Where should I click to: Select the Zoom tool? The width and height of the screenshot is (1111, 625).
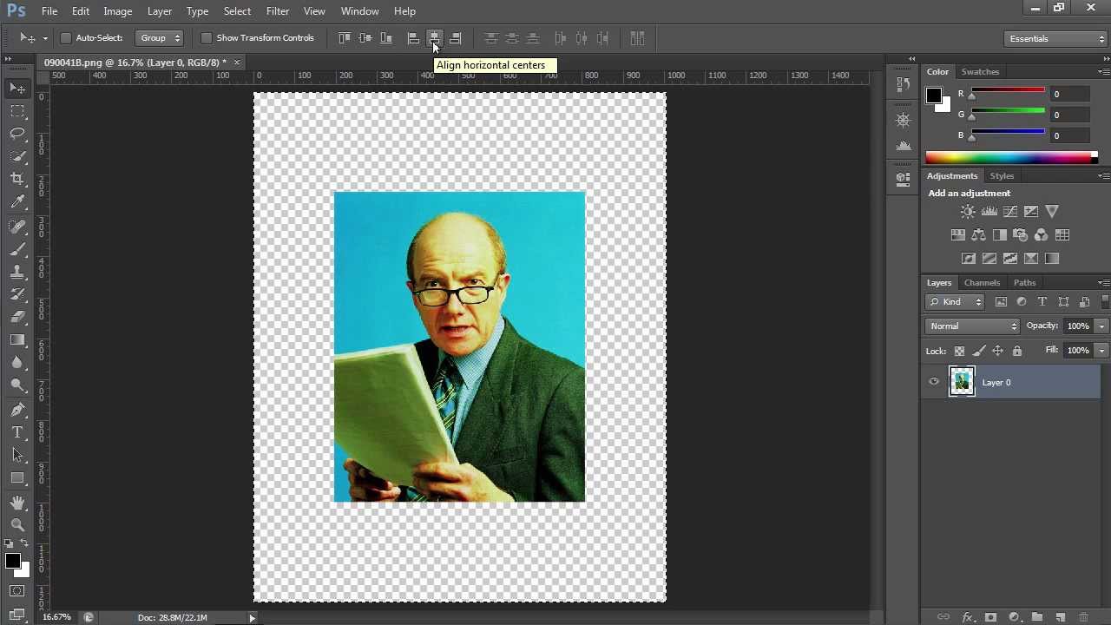[x=17, y=524]
